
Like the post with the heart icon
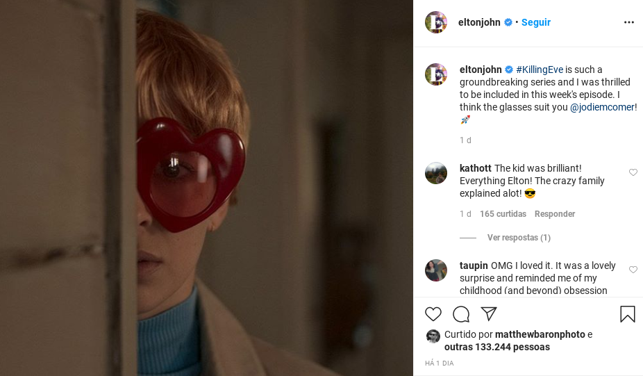pos(433,314)
